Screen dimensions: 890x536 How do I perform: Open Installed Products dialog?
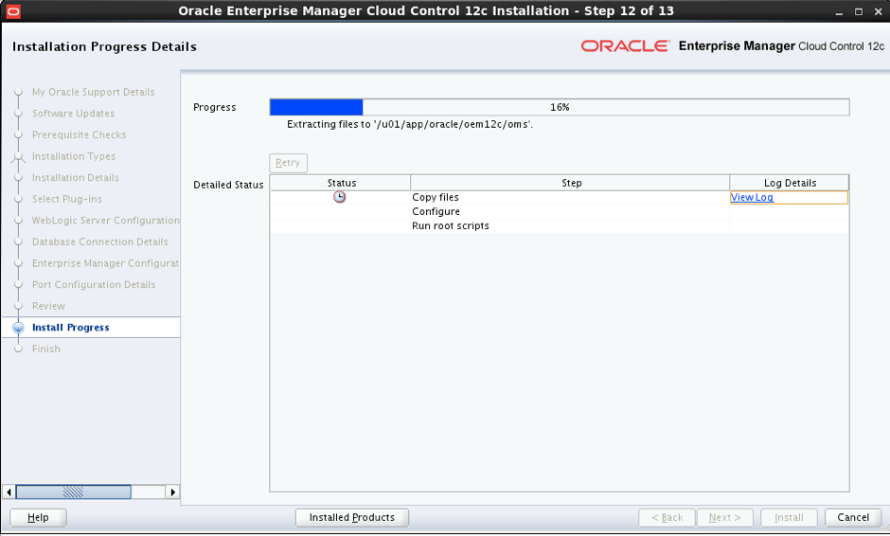click(x=352, y=517)
